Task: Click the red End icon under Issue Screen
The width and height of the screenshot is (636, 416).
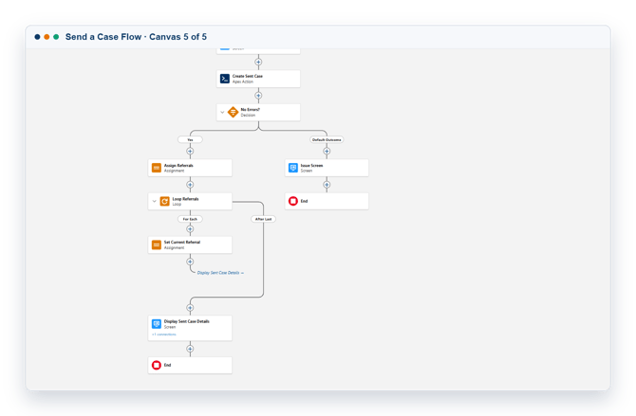Action: point(293,201)
